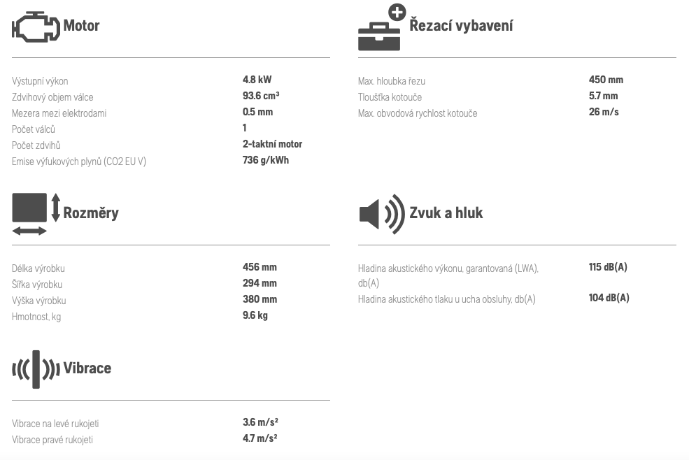Image resolution: width=689 pixels, height=460 pixels.
Task: Click the Tloušťka kotouče label
Action: [x=390, y=97]
